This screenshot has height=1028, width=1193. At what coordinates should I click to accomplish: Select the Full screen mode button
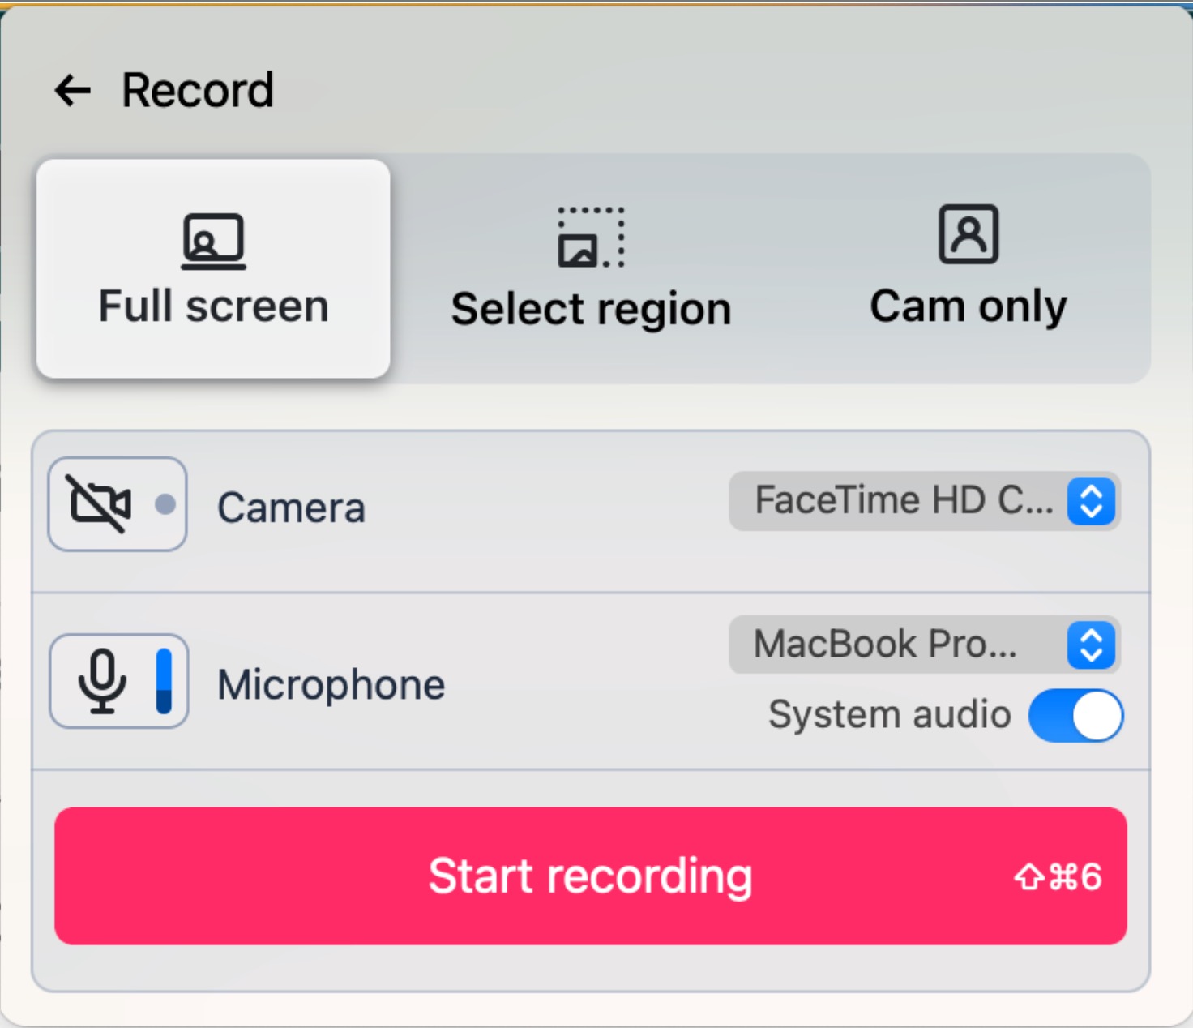[213, 268]
